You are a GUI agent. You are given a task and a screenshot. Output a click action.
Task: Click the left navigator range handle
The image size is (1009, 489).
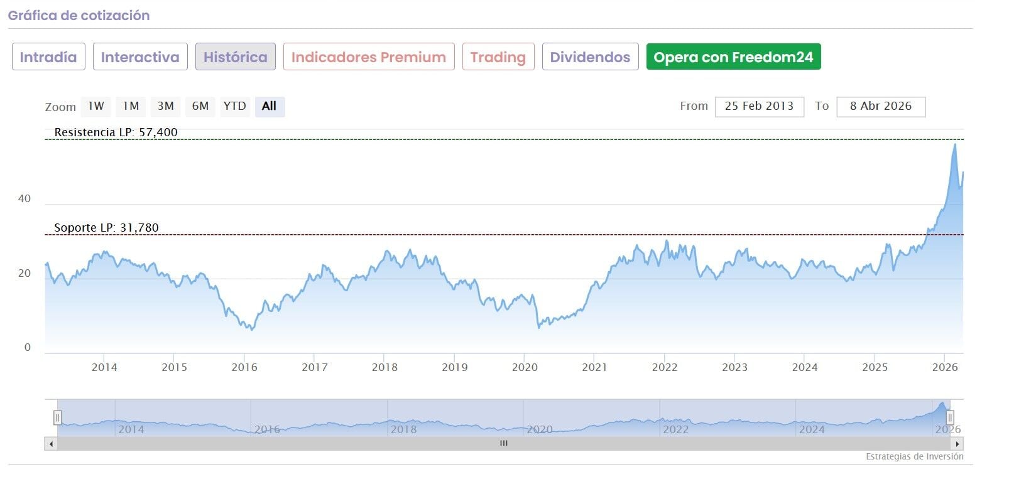pyautogui.click(x=57, y=417)
